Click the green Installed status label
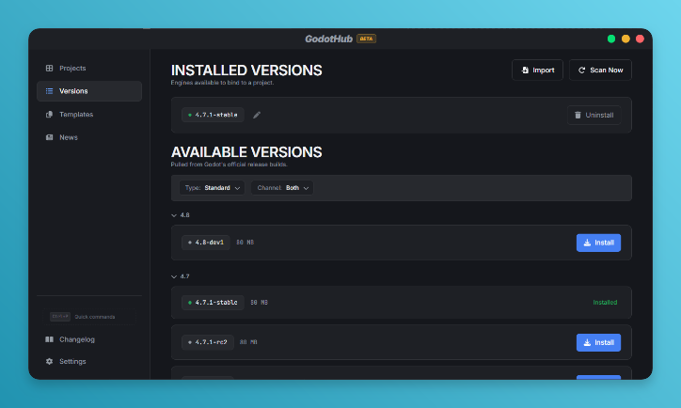Image resolution: width=681 pixels, height=408 pixels. pyautogui.click(x=605, y=303)
